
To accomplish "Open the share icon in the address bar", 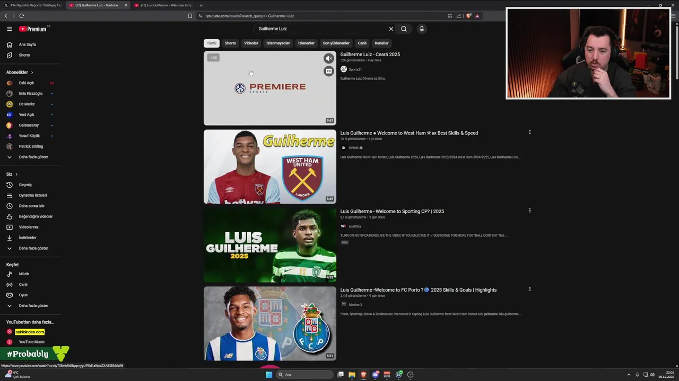I will click(x=459, y=16).
